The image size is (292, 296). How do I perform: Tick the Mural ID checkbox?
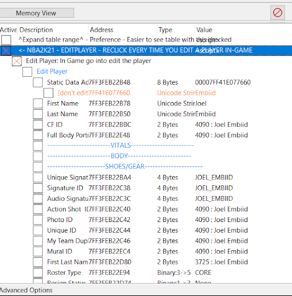click(38, 252)
